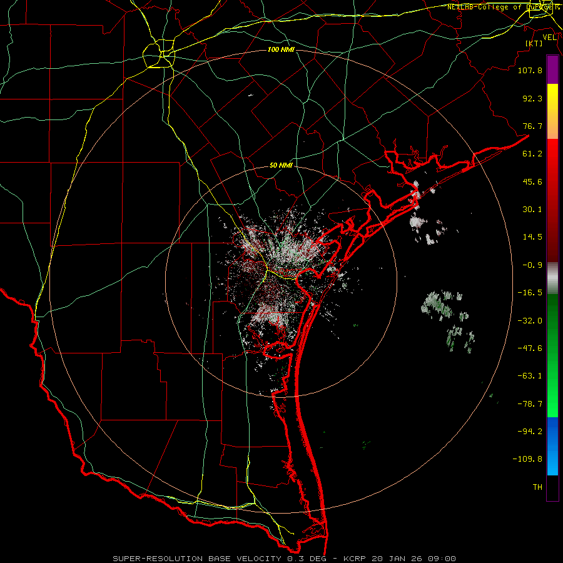Pick the blue segment of the color bar
The width and height of the screenshot is (563, 563).
552,446
